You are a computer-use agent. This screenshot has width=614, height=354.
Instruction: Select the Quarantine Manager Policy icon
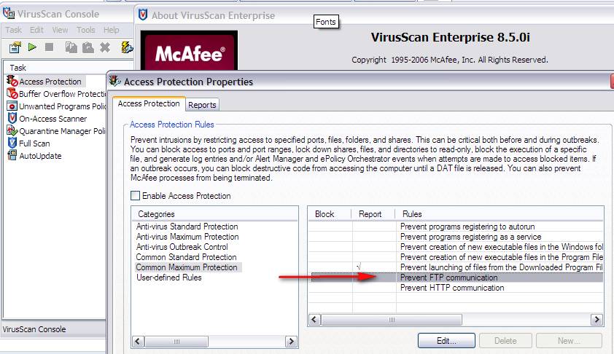pyautogui.click(x=12, y=131)
